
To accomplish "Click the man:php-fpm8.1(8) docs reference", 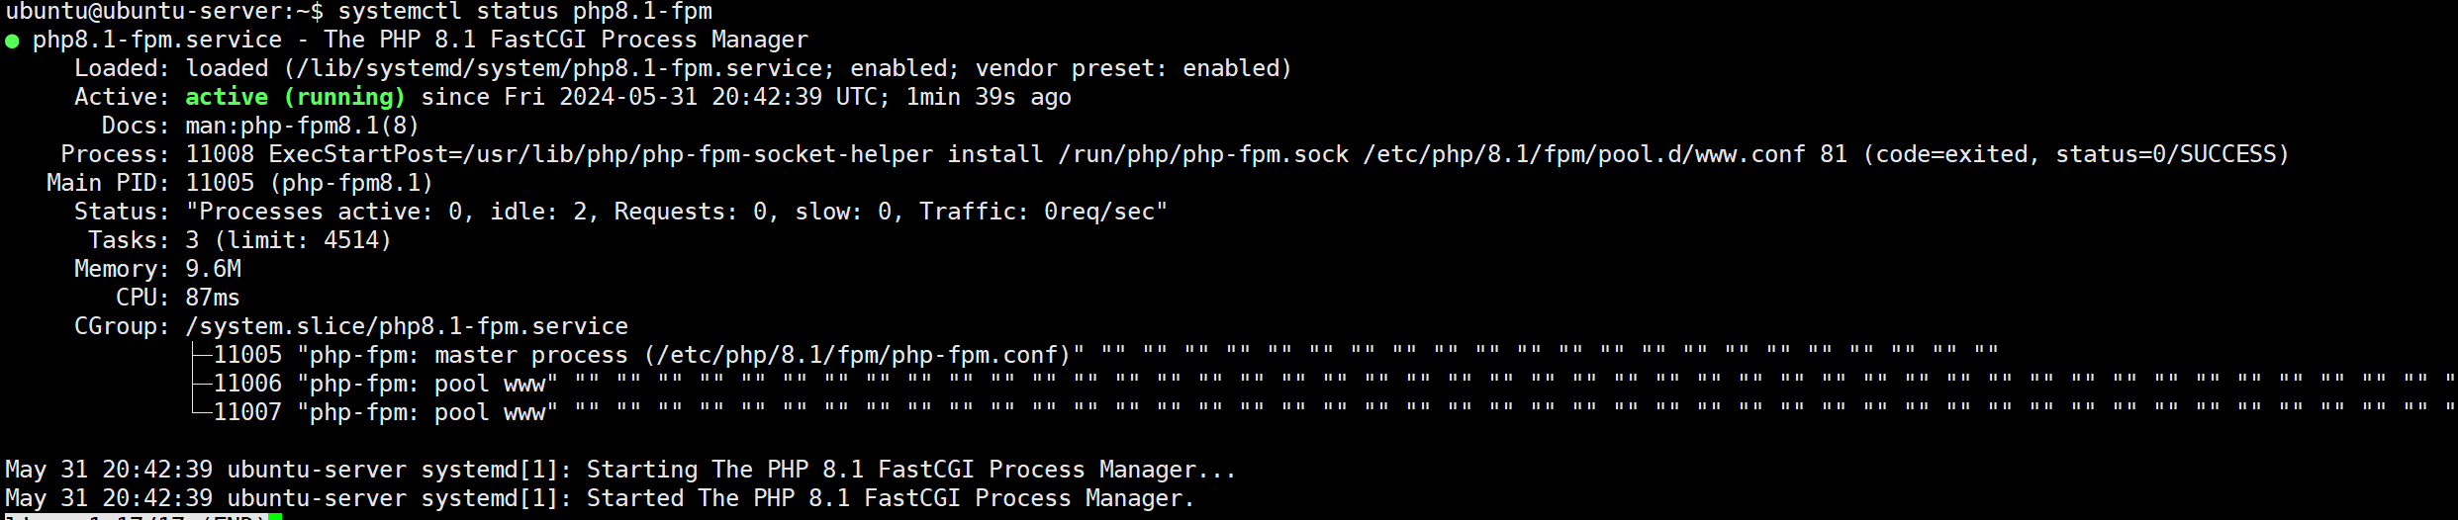I will click(302, 126).
